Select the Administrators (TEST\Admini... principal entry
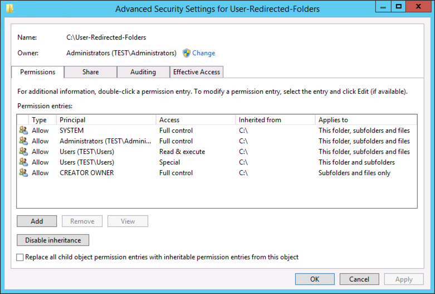Viewport: 435px width, 294px height. [105, 141]
